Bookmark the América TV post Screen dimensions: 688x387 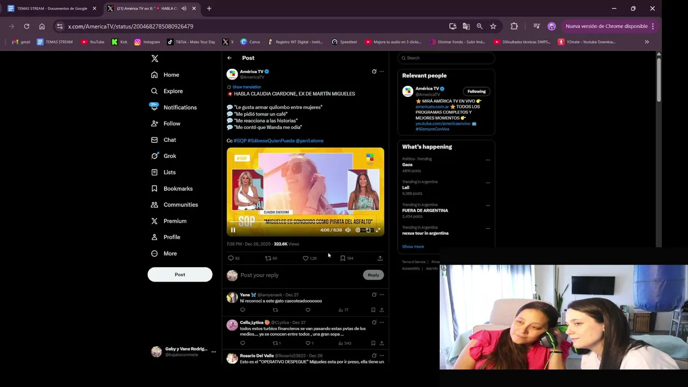click(x=346, y=259)
